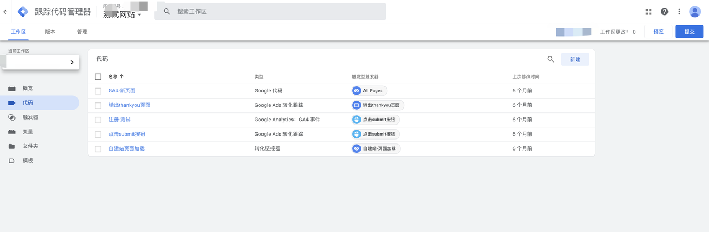Open the help question mark icon
Viewport: 709px width, 232px height.
(665, 12)
